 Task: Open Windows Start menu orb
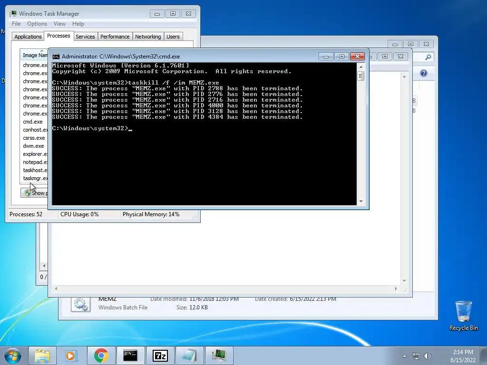13,355
